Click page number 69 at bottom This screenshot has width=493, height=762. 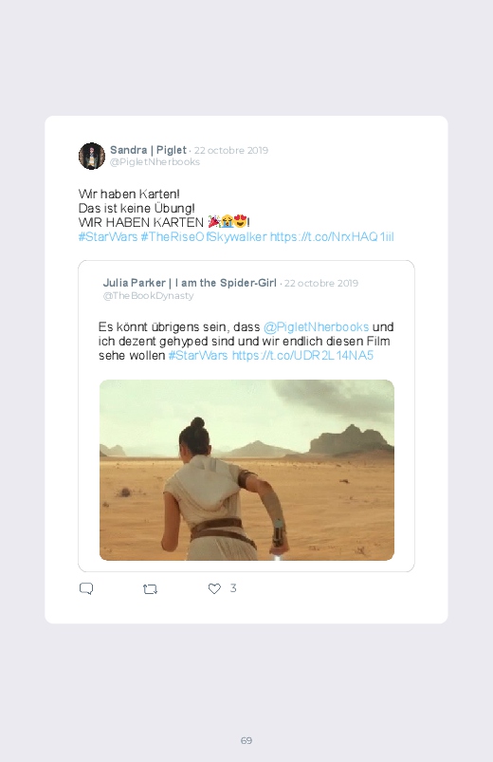[x=246, y=740]
